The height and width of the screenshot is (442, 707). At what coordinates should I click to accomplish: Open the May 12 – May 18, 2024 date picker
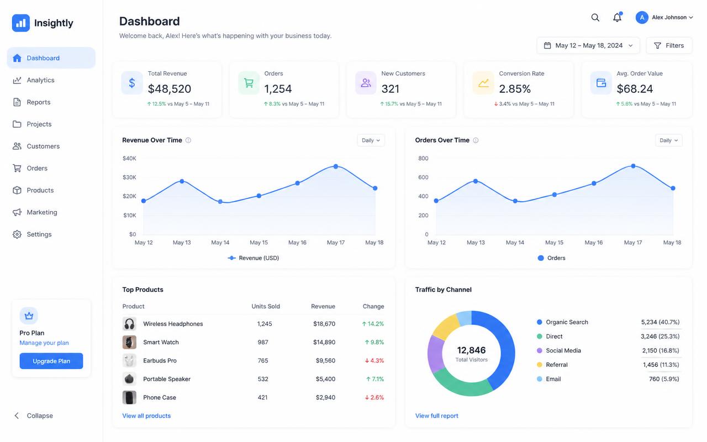click(588, 45)
